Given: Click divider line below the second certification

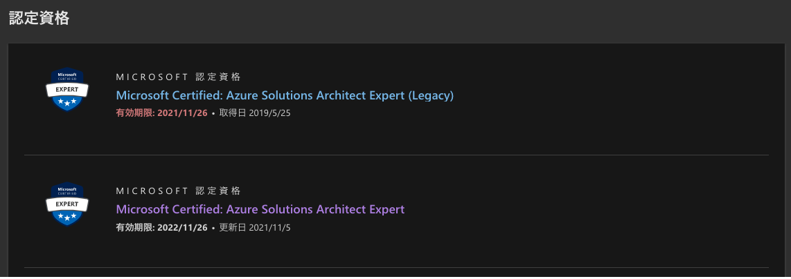Looking at the screenshot, I should 396,267.
